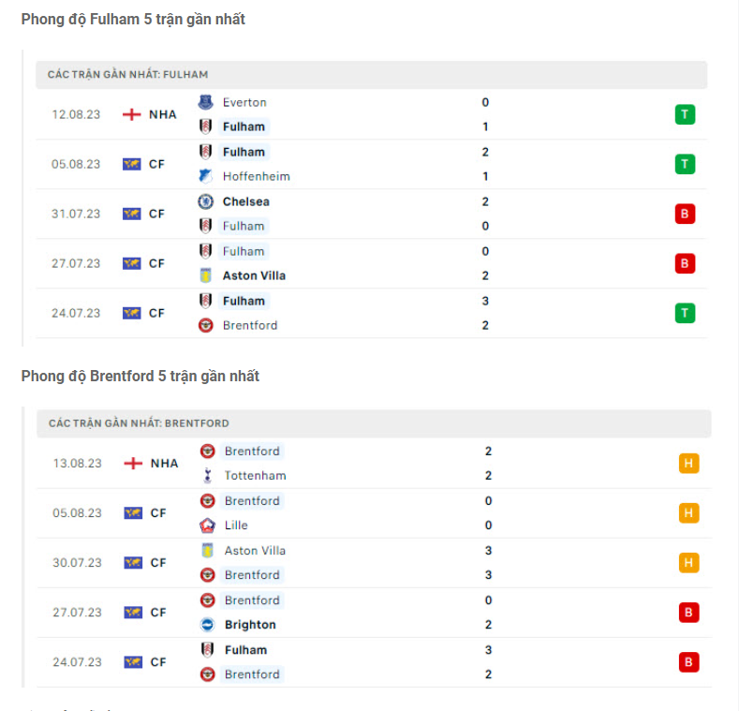The height and width of the screenshot is (711, 739).
Task: Click the Everton club crest icon
Action: point(205,102)
